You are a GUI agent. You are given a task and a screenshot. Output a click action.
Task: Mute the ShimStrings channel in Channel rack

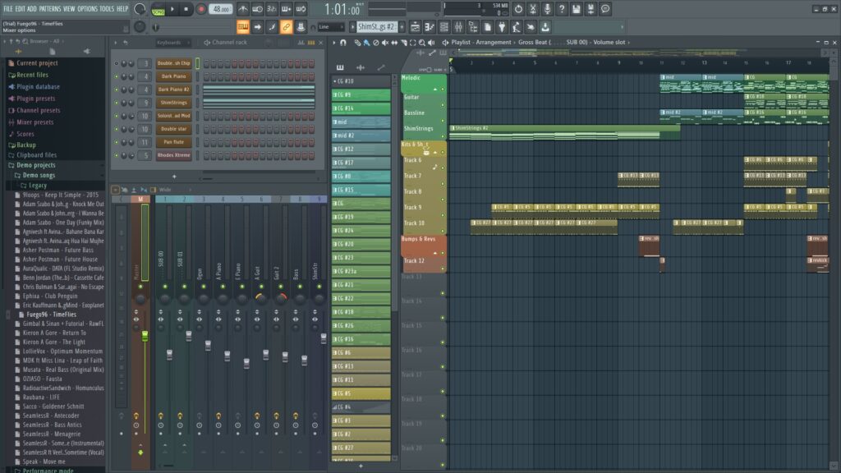[x=117, y=103]
